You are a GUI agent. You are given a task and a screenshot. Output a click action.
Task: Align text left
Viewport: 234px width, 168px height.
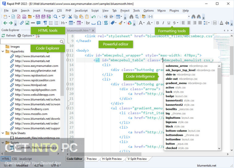[184, 23]
